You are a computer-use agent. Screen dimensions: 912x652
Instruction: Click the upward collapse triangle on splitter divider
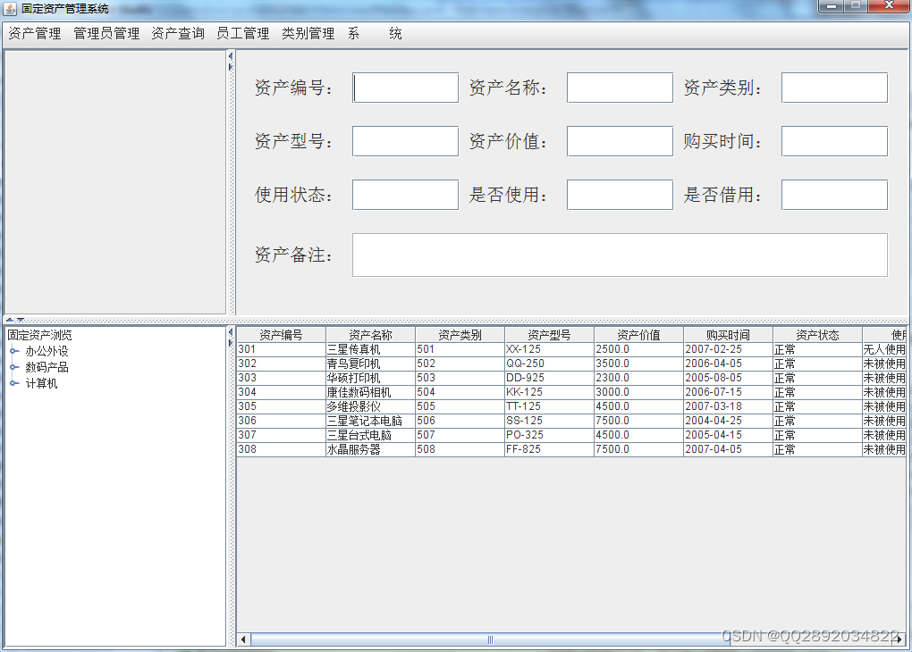(x=10, y=320)
